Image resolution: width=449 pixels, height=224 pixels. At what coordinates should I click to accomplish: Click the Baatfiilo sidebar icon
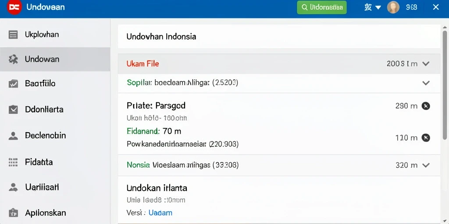coord(13,84)
